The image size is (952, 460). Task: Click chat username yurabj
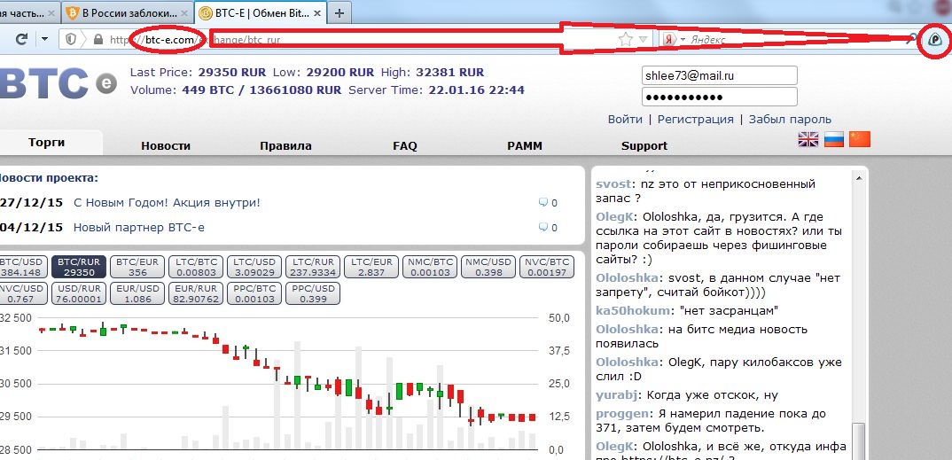[616, 395]
